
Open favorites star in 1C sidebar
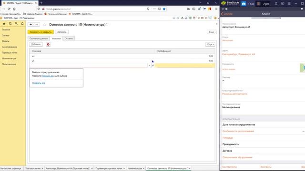pos(4,23)
